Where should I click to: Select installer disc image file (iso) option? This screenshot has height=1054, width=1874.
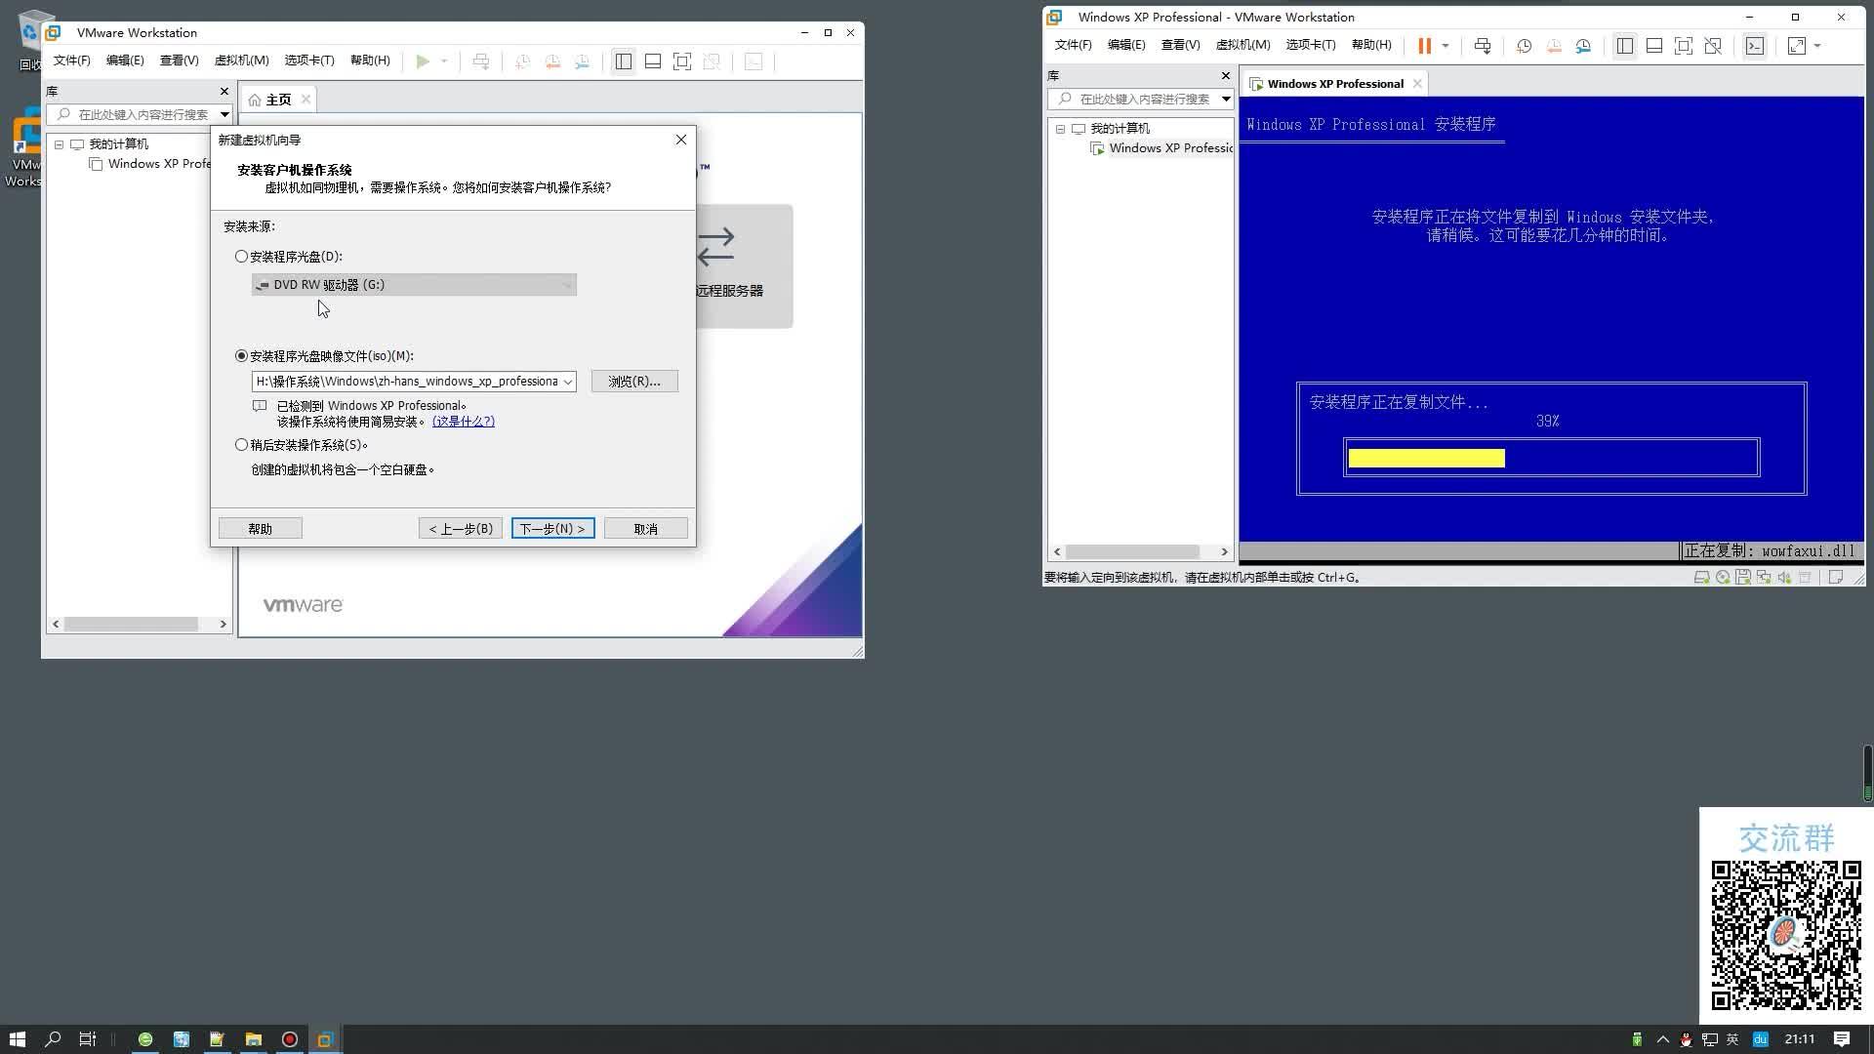(241, 356)
